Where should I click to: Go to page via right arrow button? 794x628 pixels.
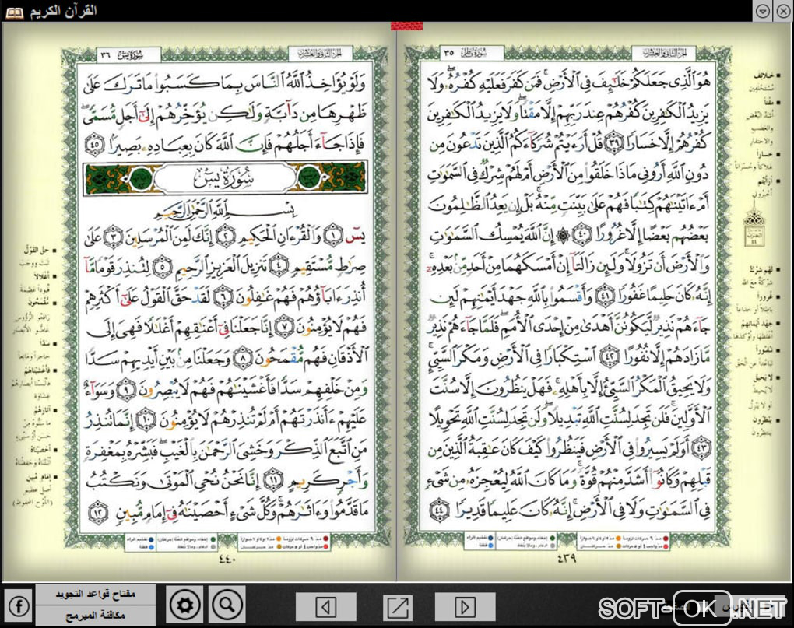465,607
